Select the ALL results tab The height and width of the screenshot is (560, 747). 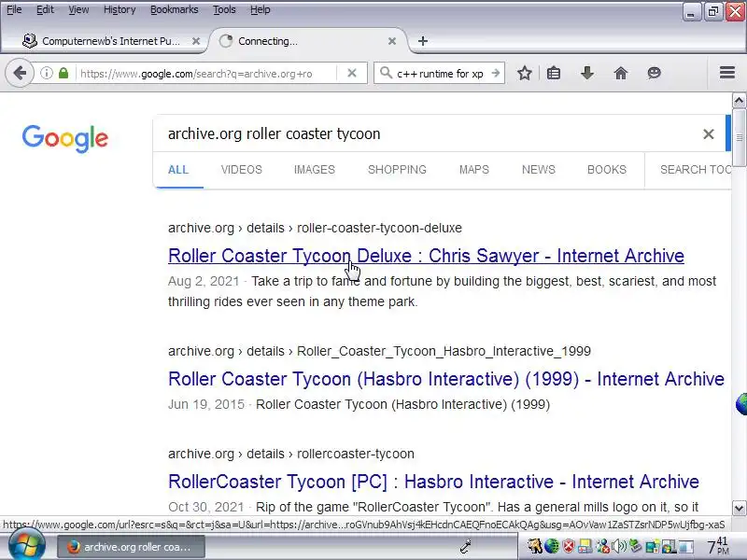tap(178, 170)
